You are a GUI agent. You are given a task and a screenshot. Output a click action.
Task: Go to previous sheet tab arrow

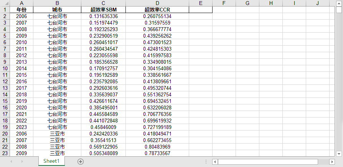[x=11, y=162]
